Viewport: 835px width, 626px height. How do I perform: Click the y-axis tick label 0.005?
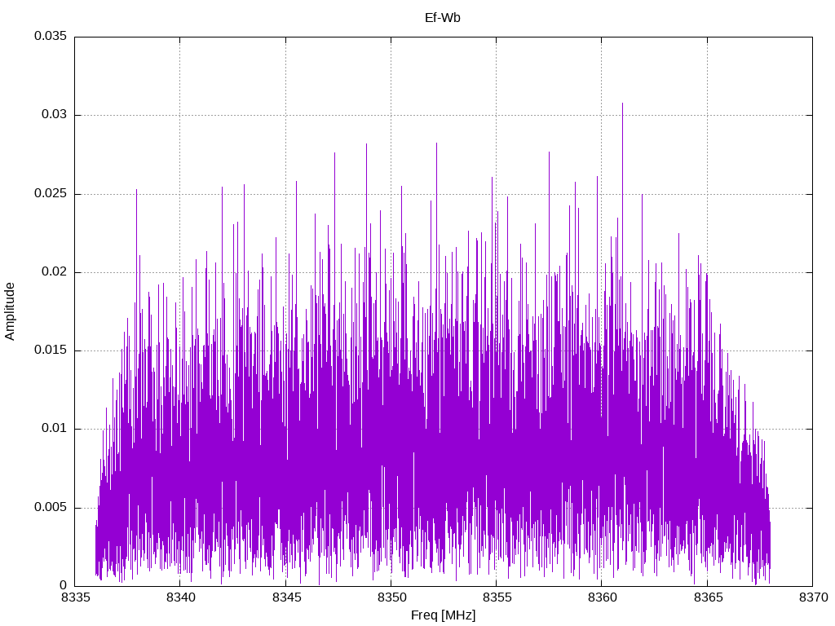pyautogui.click(x=51, y=507)
